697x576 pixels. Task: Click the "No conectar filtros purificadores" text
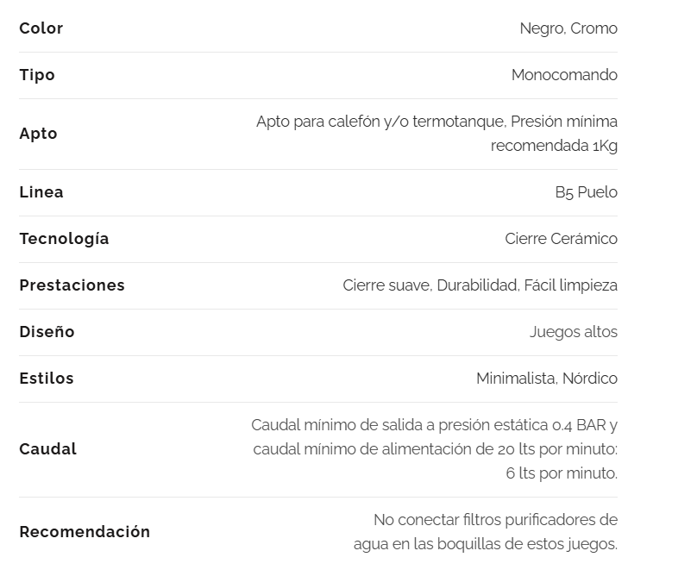click(x=495, y=520)
